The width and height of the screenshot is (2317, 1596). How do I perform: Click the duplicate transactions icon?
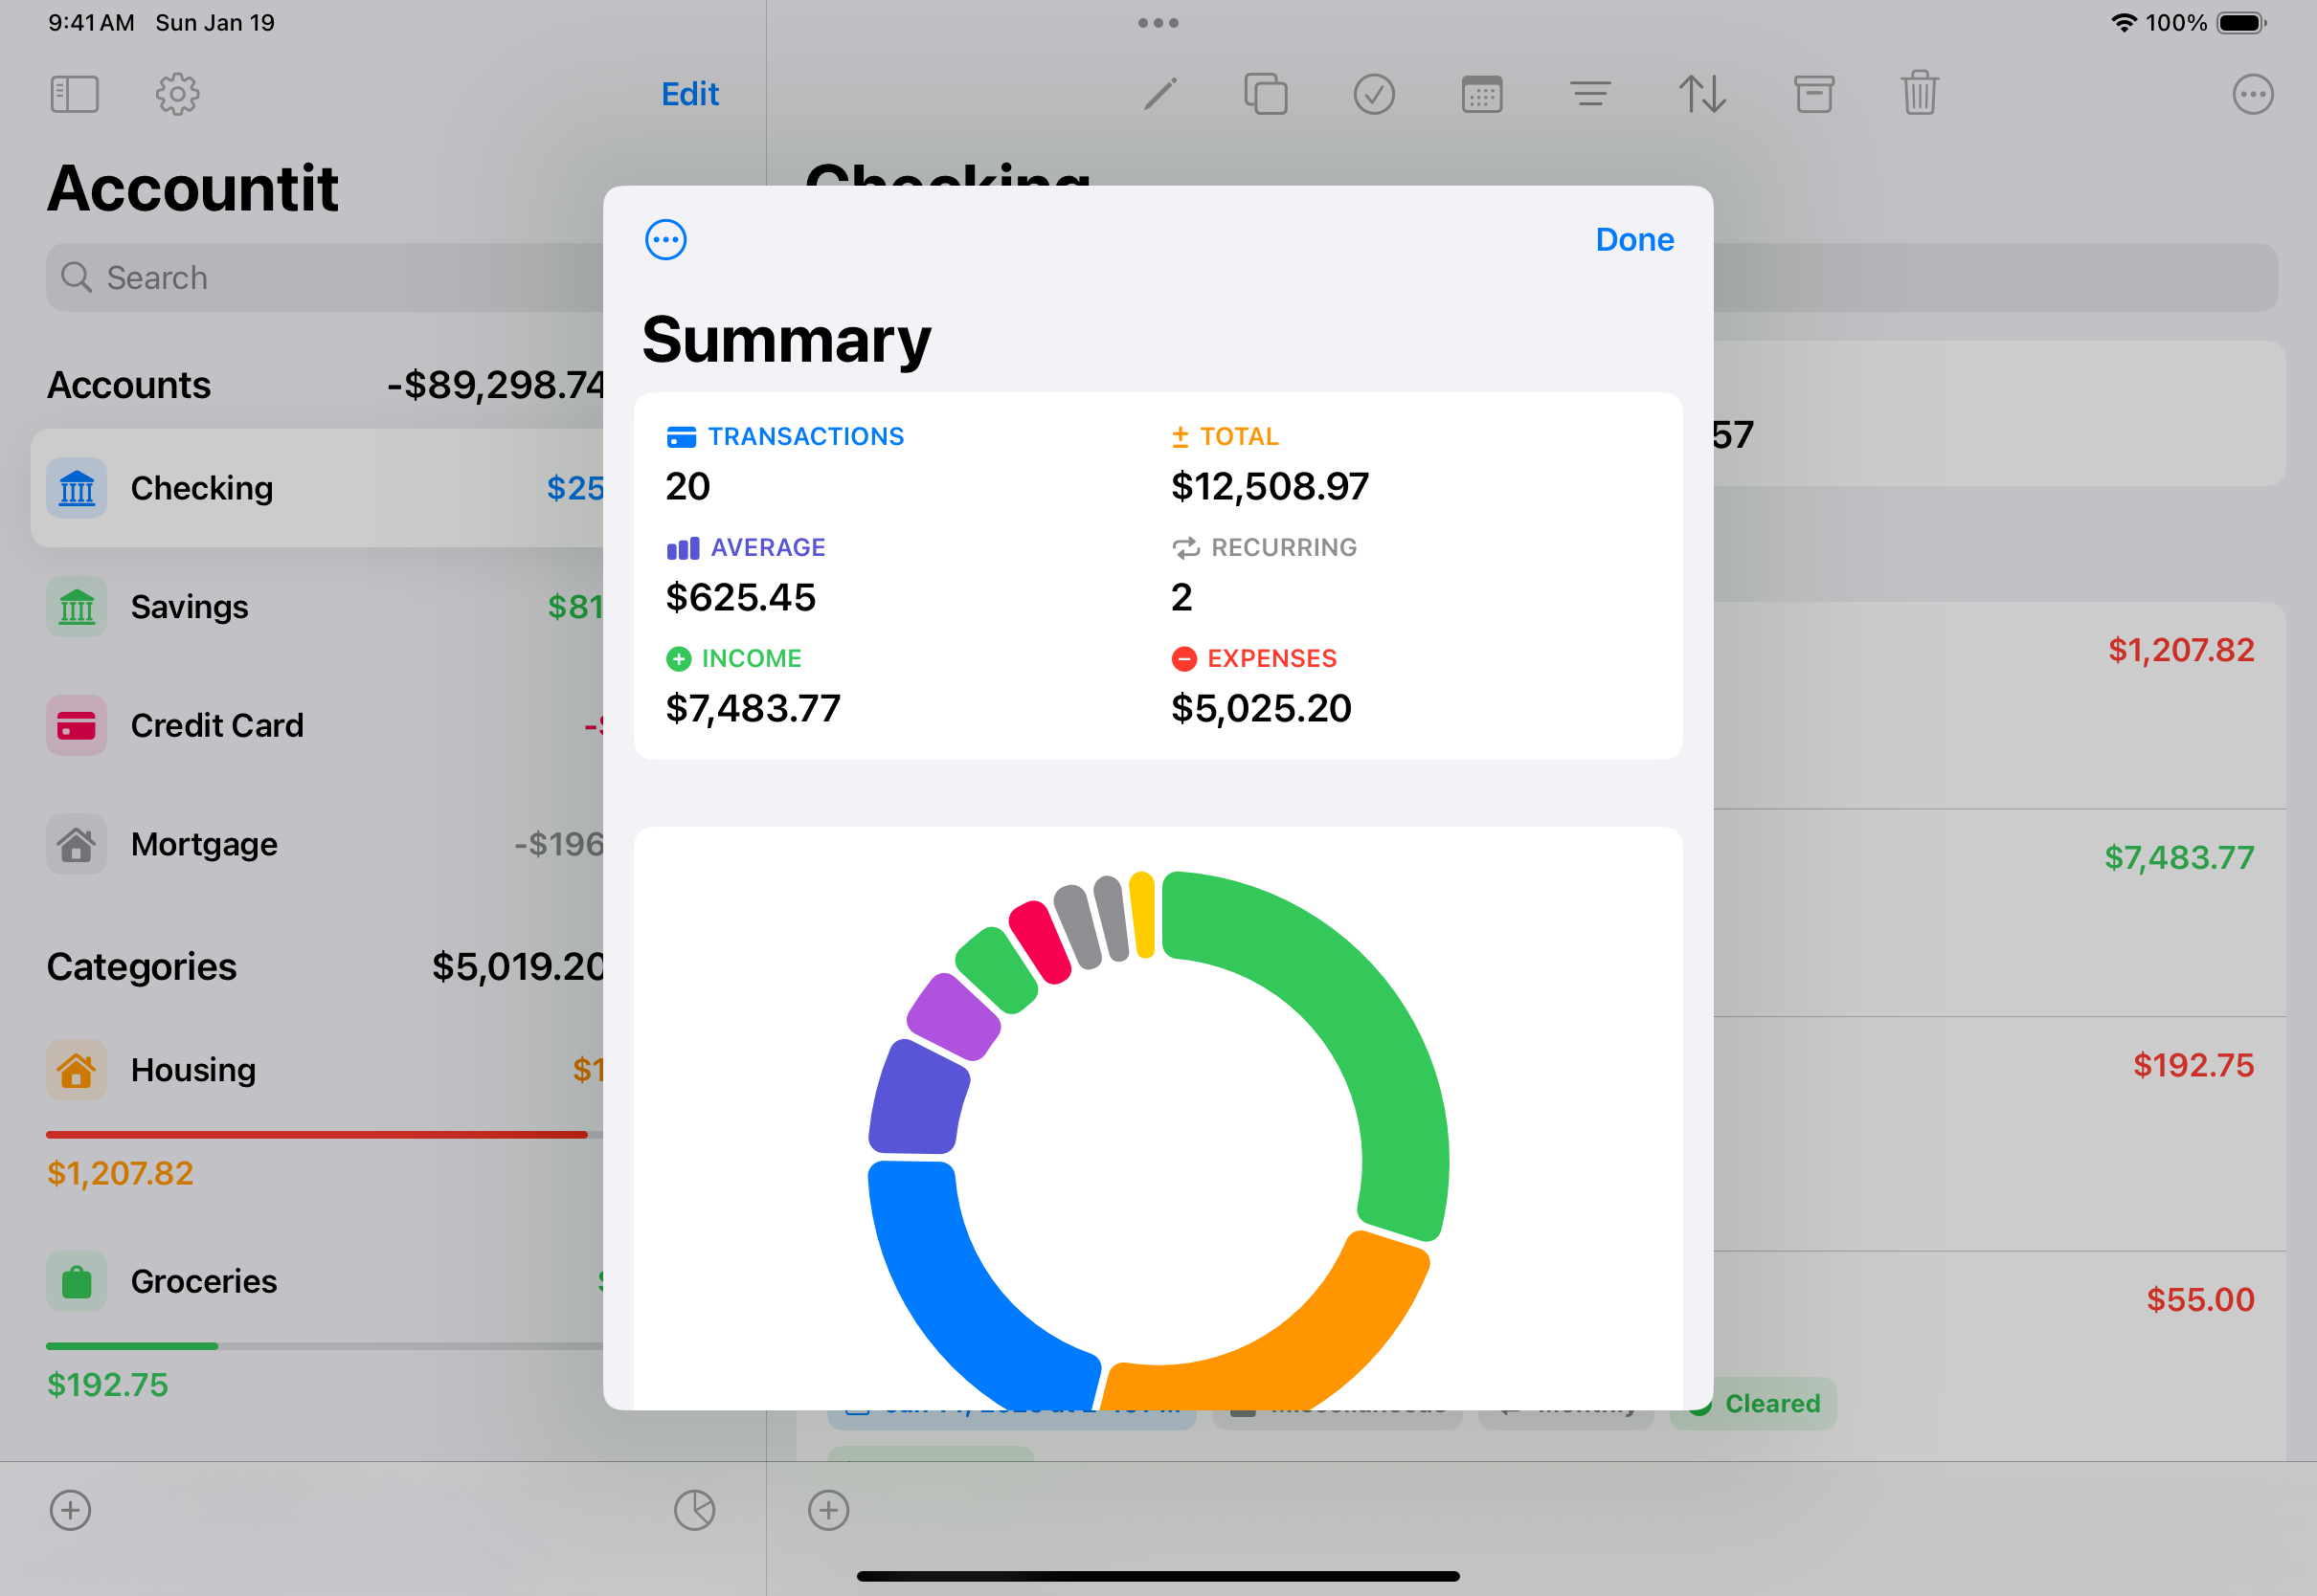(x=1266, y=95)
